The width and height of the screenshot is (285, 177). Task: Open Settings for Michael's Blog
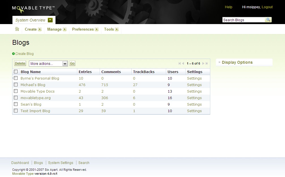[194, 85]
